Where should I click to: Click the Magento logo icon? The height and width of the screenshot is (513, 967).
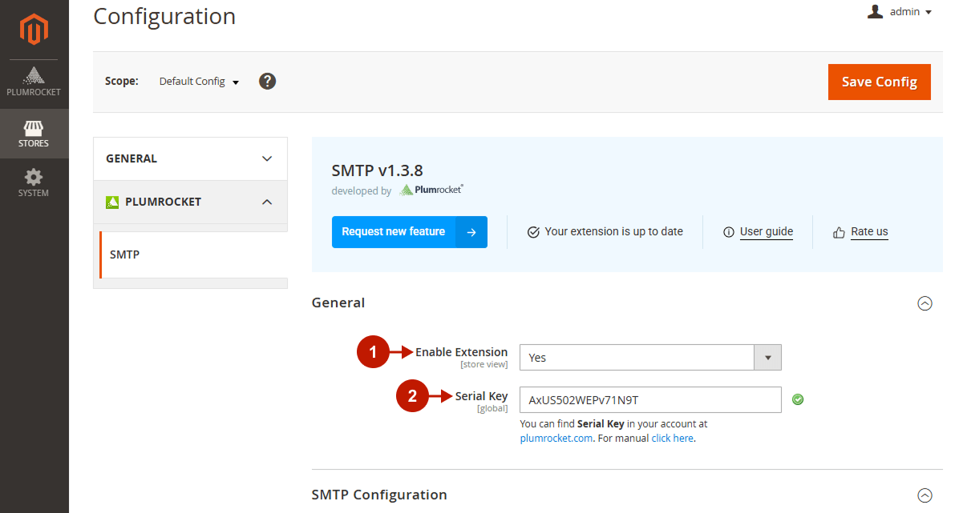tap(34, 30)
